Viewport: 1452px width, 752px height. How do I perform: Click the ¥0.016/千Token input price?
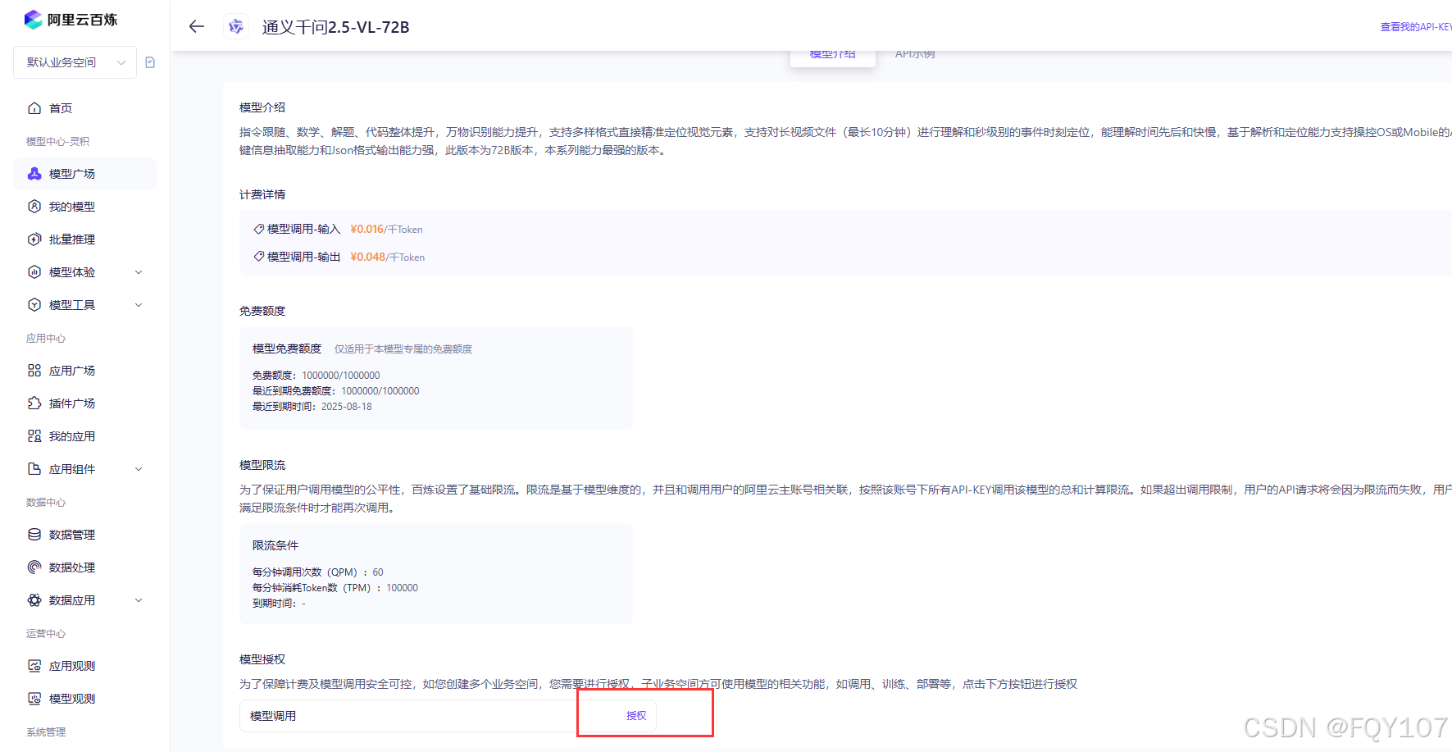pos(386,230)
